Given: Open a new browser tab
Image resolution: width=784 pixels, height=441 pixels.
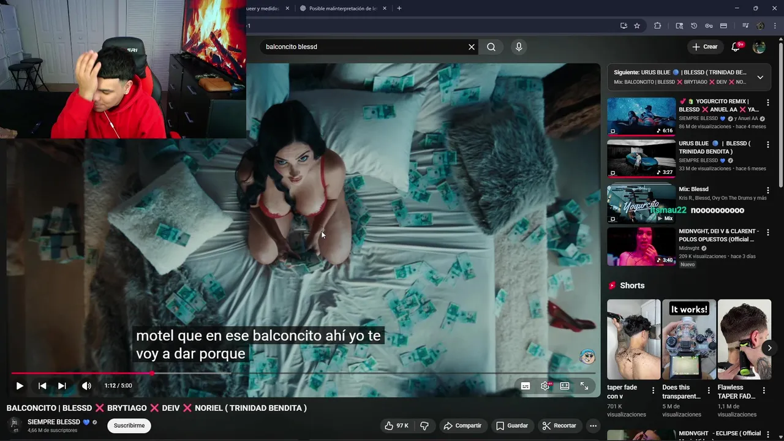Looking at the screenshot, I should click(399, 9).
